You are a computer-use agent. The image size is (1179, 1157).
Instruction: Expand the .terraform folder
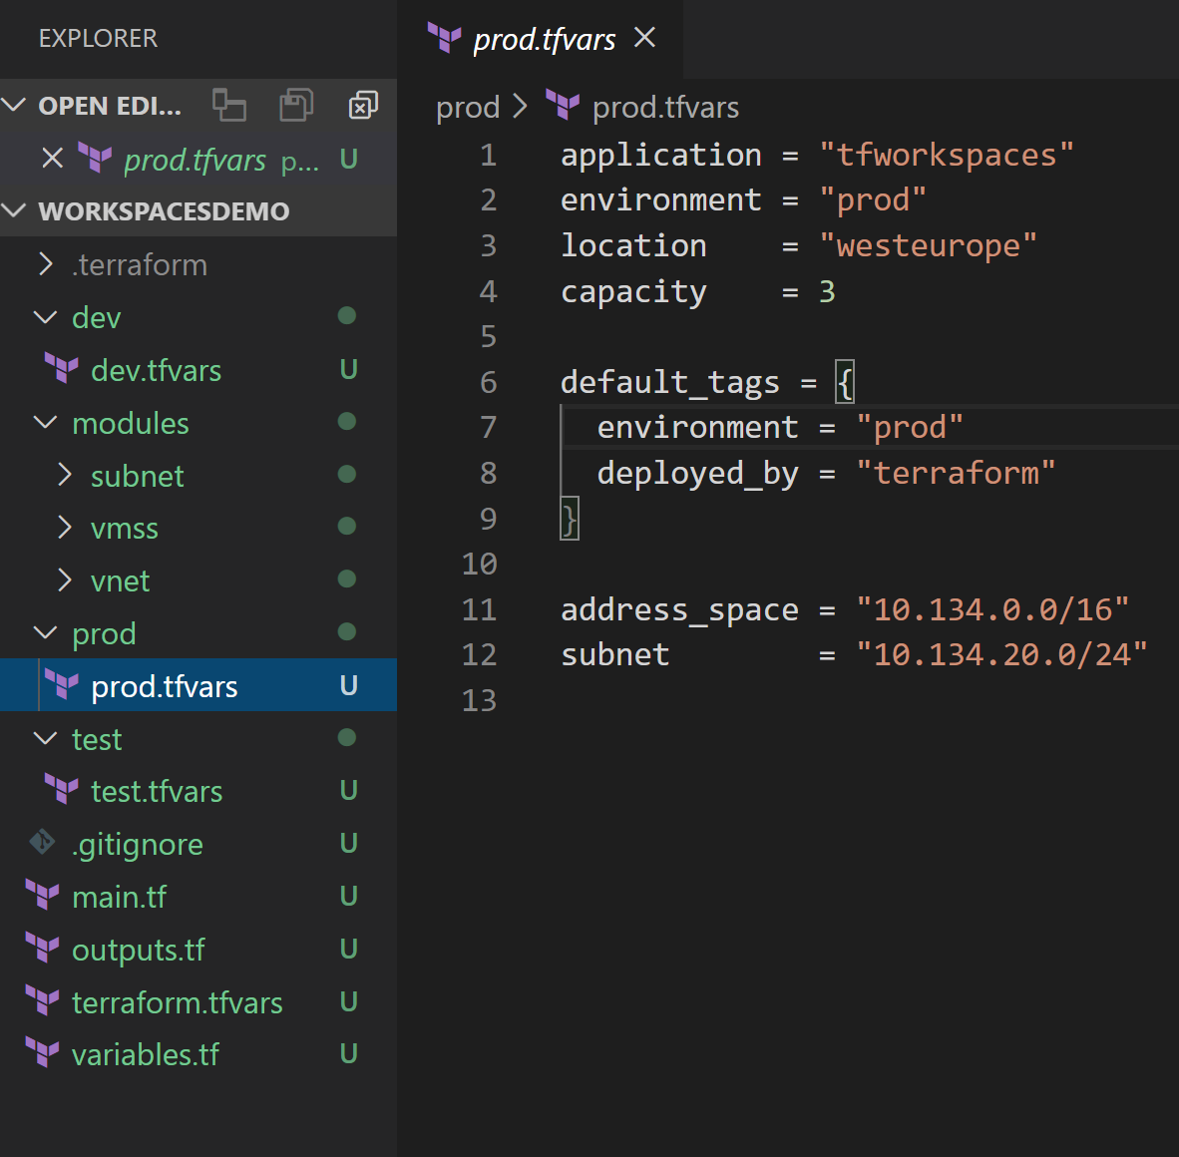click(x=46, y=264)
